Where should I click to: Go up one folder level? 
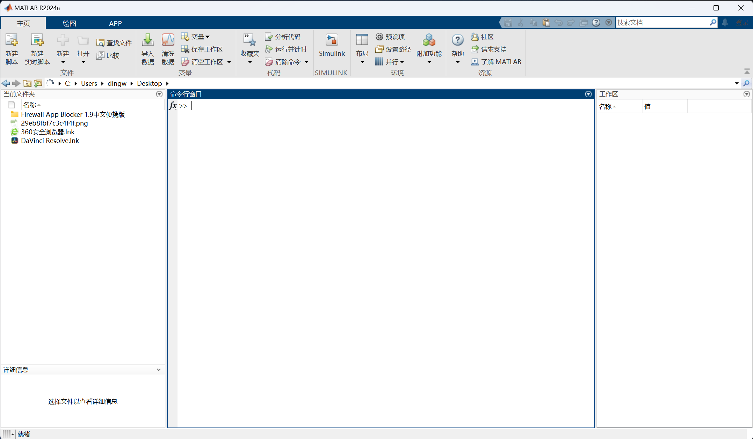click(x=27, y=83)
